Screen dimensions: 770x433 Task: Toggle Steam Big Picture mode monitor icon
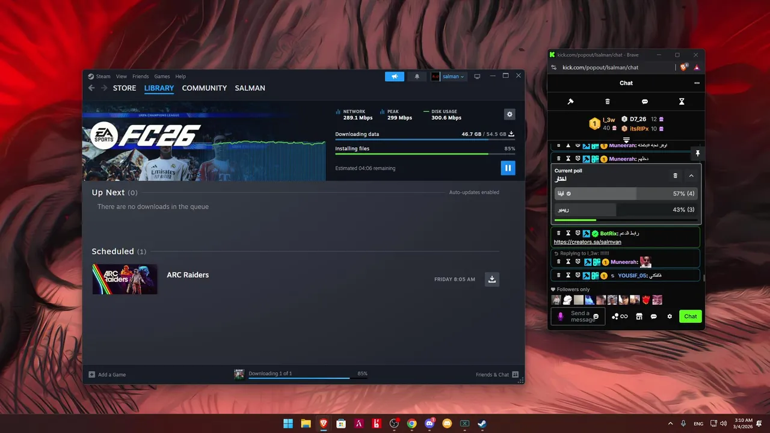click(x=477, y=76)
